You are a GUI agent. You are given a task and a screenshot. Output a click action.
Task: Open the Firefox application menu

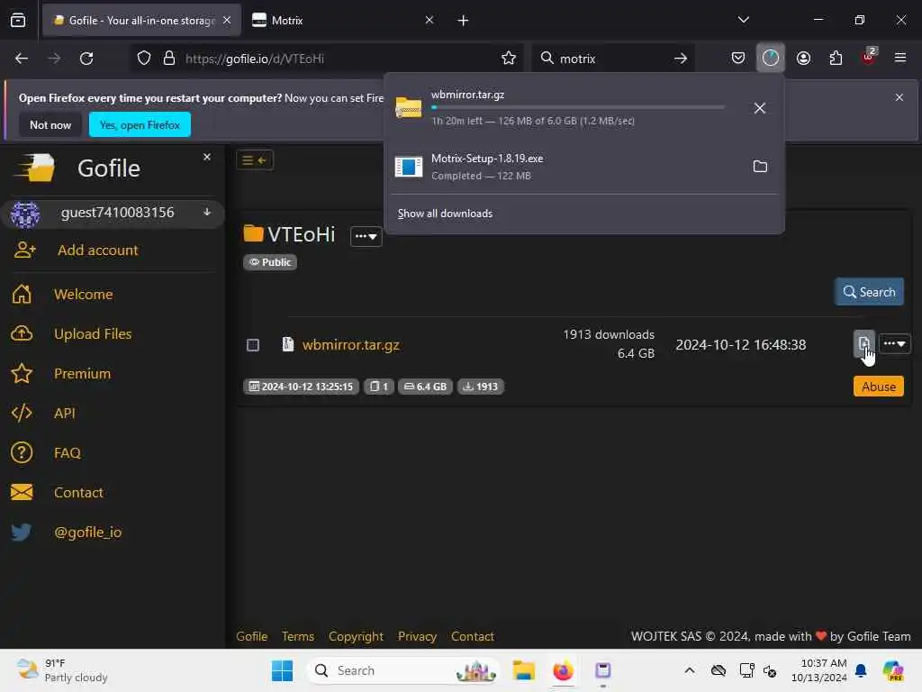pos(900,58)
